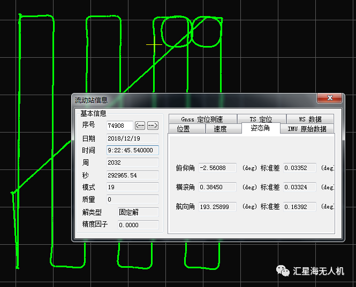This screenshot has width=356, height=287.
Task: Click the 序号 field showing 74908
Action: pyautogui.click(x=119, y=126)
